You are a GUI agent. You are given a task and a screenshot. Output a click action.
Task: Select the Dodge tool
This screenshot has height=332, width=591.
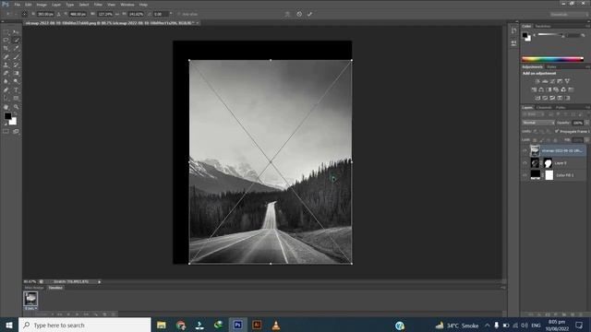coord(16,81)
